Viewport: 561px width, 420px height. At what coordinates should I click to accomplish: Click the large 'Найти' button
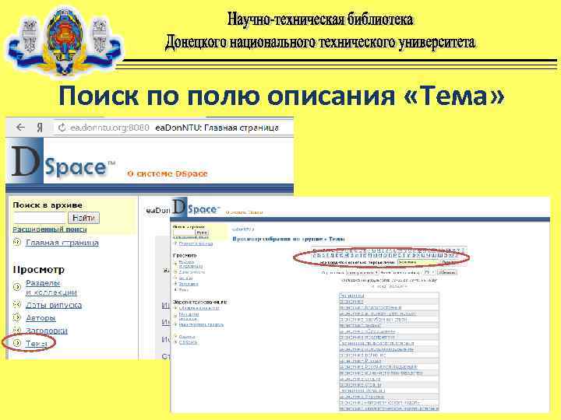pos(83,218)
